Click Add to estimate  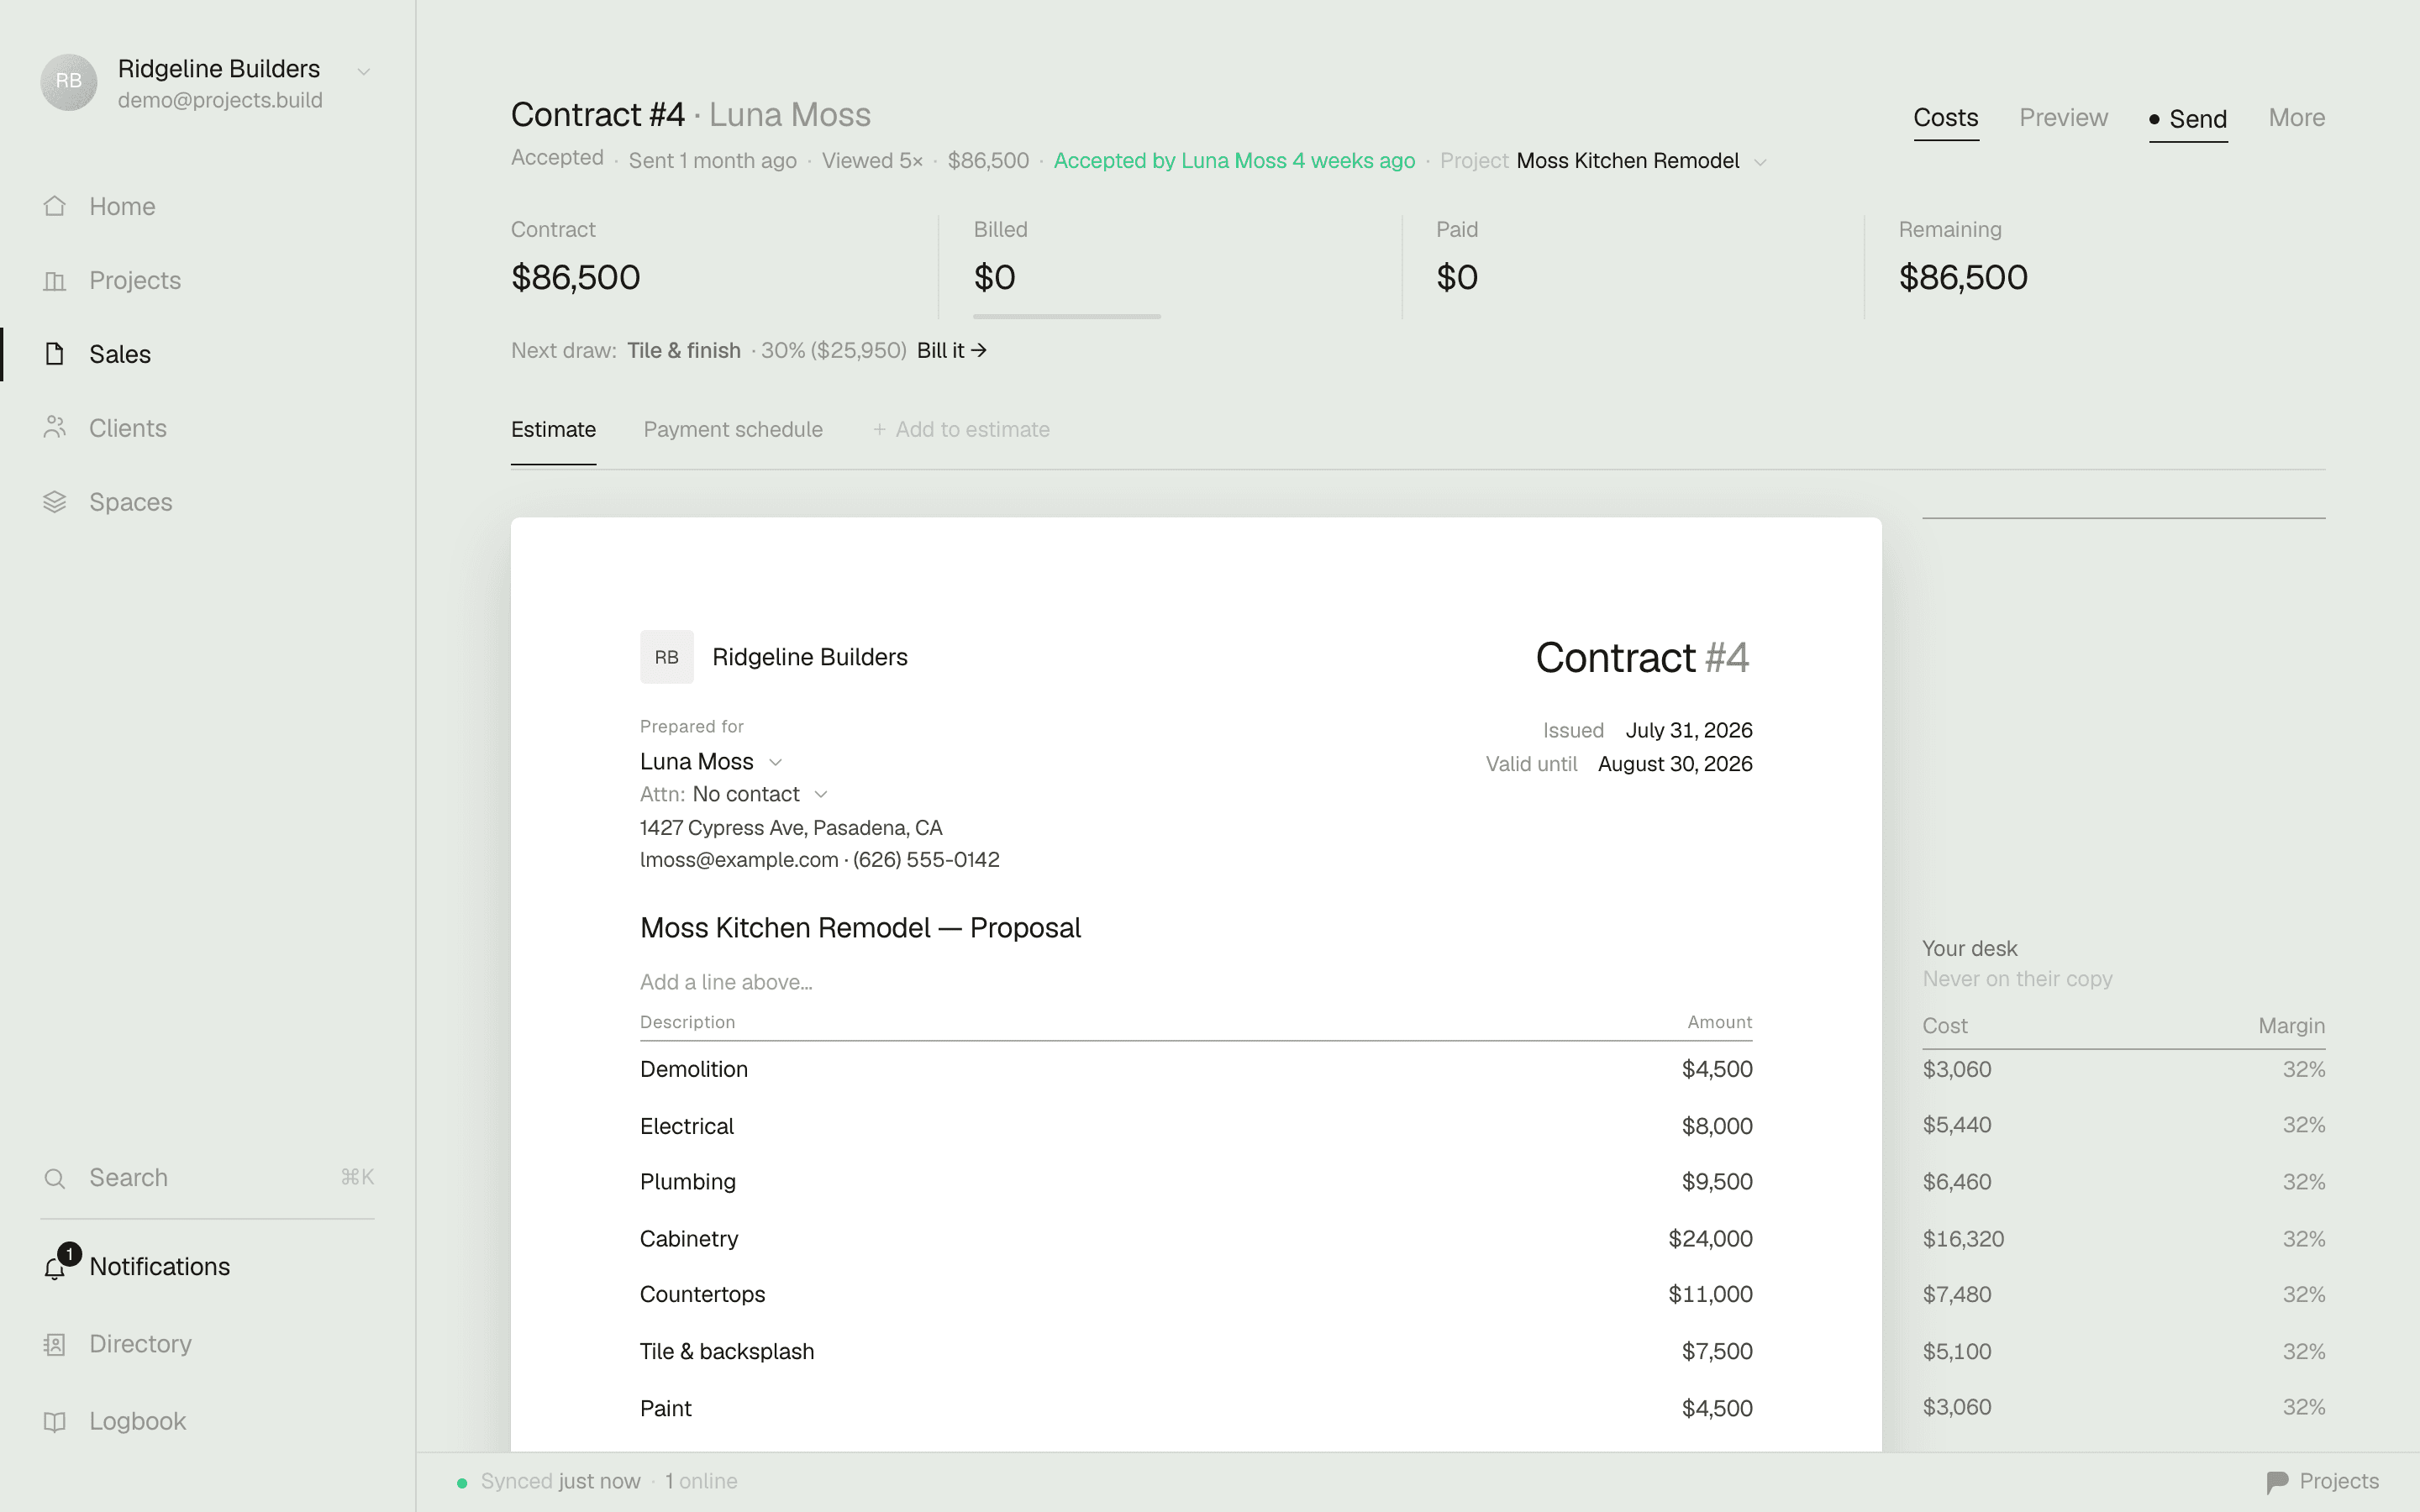pyautogui.click(x=961, y=429)
